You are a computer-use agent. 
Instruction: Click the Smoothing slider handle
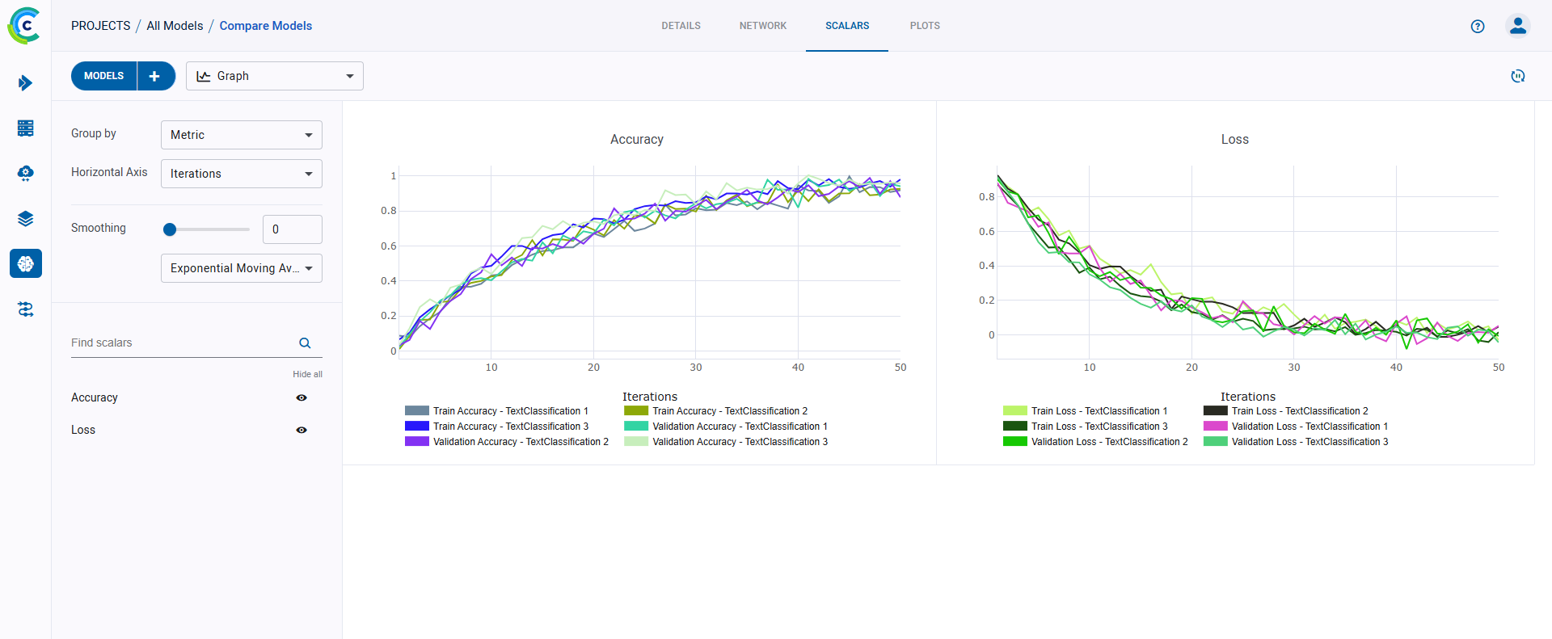tap(170, 229)
